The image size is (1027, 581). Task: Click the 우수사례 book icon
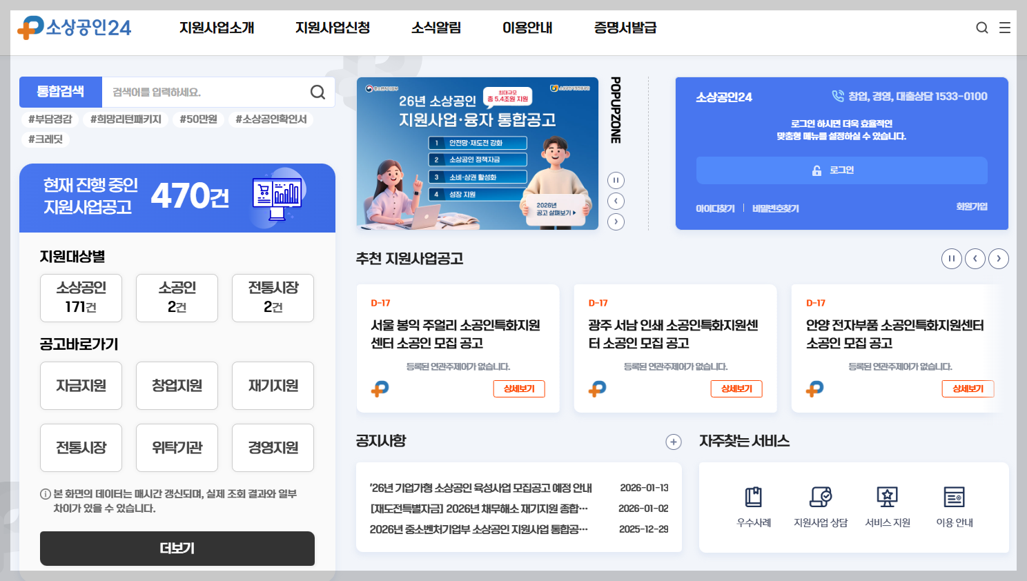(x=753, y=496)
